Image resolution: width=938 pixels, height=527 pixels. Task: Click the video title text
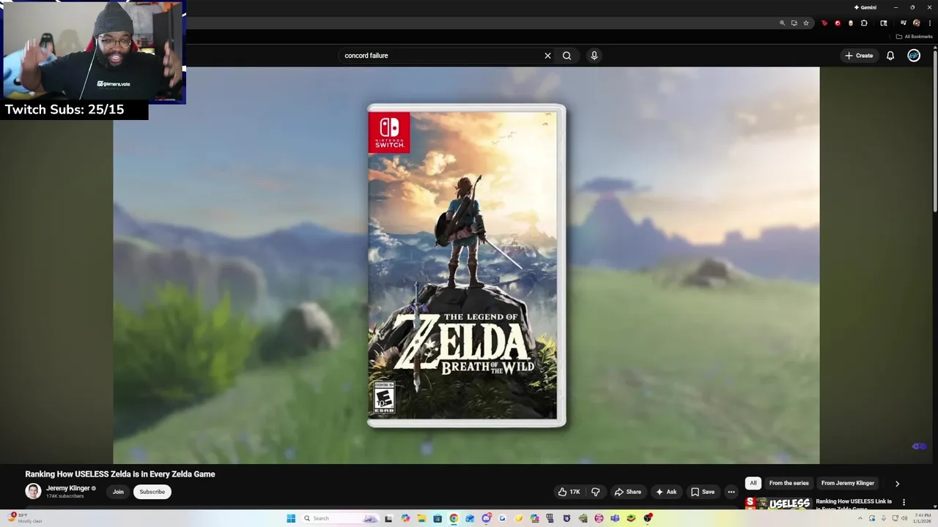click(120, 474)
